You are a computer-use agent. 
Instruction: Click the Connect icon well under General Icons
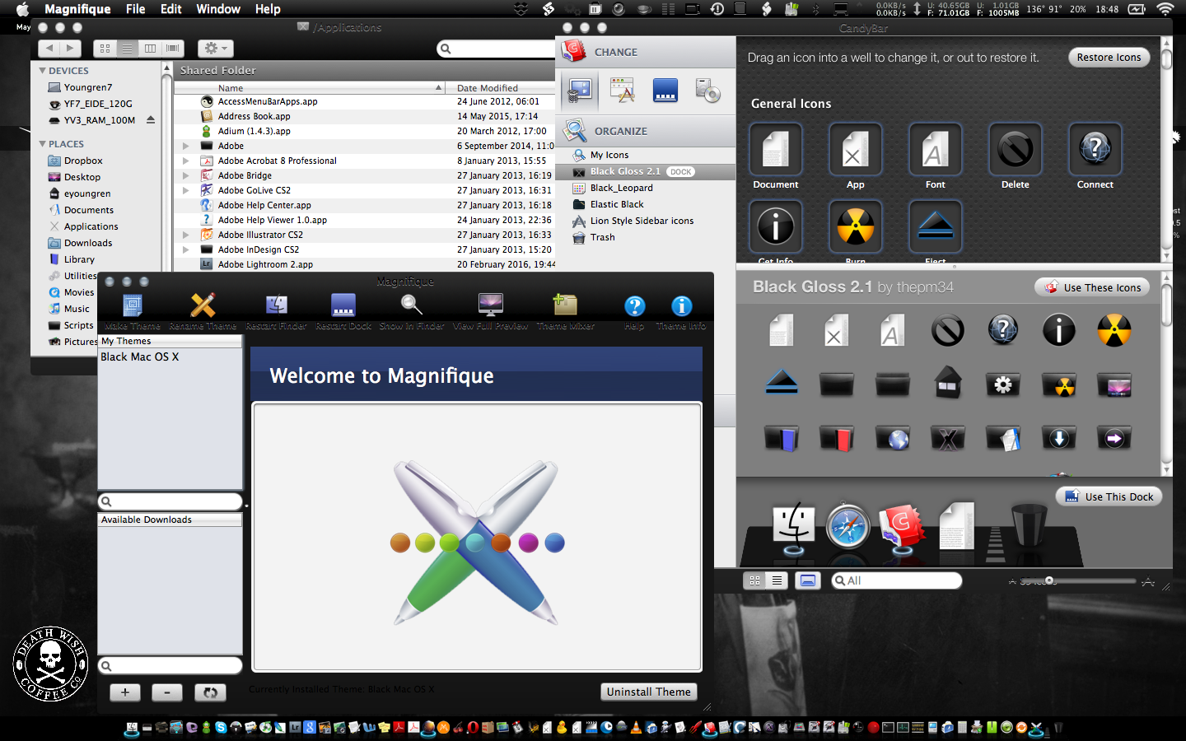[x=1095, y=149]
